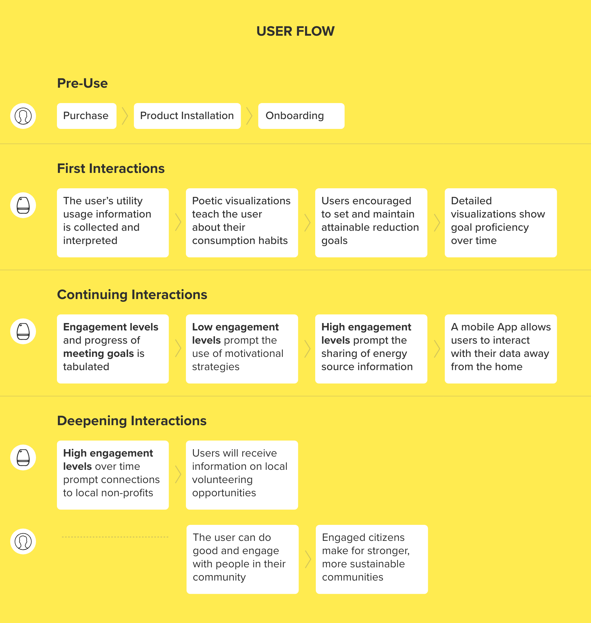Click the Continuing Interactions heading
Image resolution: width=591 pixels, height=623 pixels.
tap(132, 295)
